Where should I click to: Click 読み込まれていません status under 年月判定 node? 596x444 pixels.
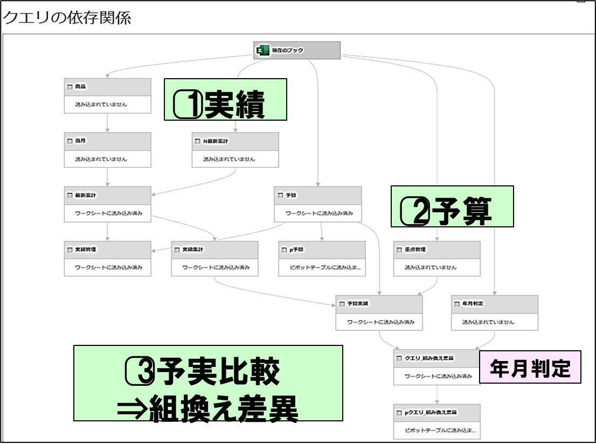click(x=488, y=322)
